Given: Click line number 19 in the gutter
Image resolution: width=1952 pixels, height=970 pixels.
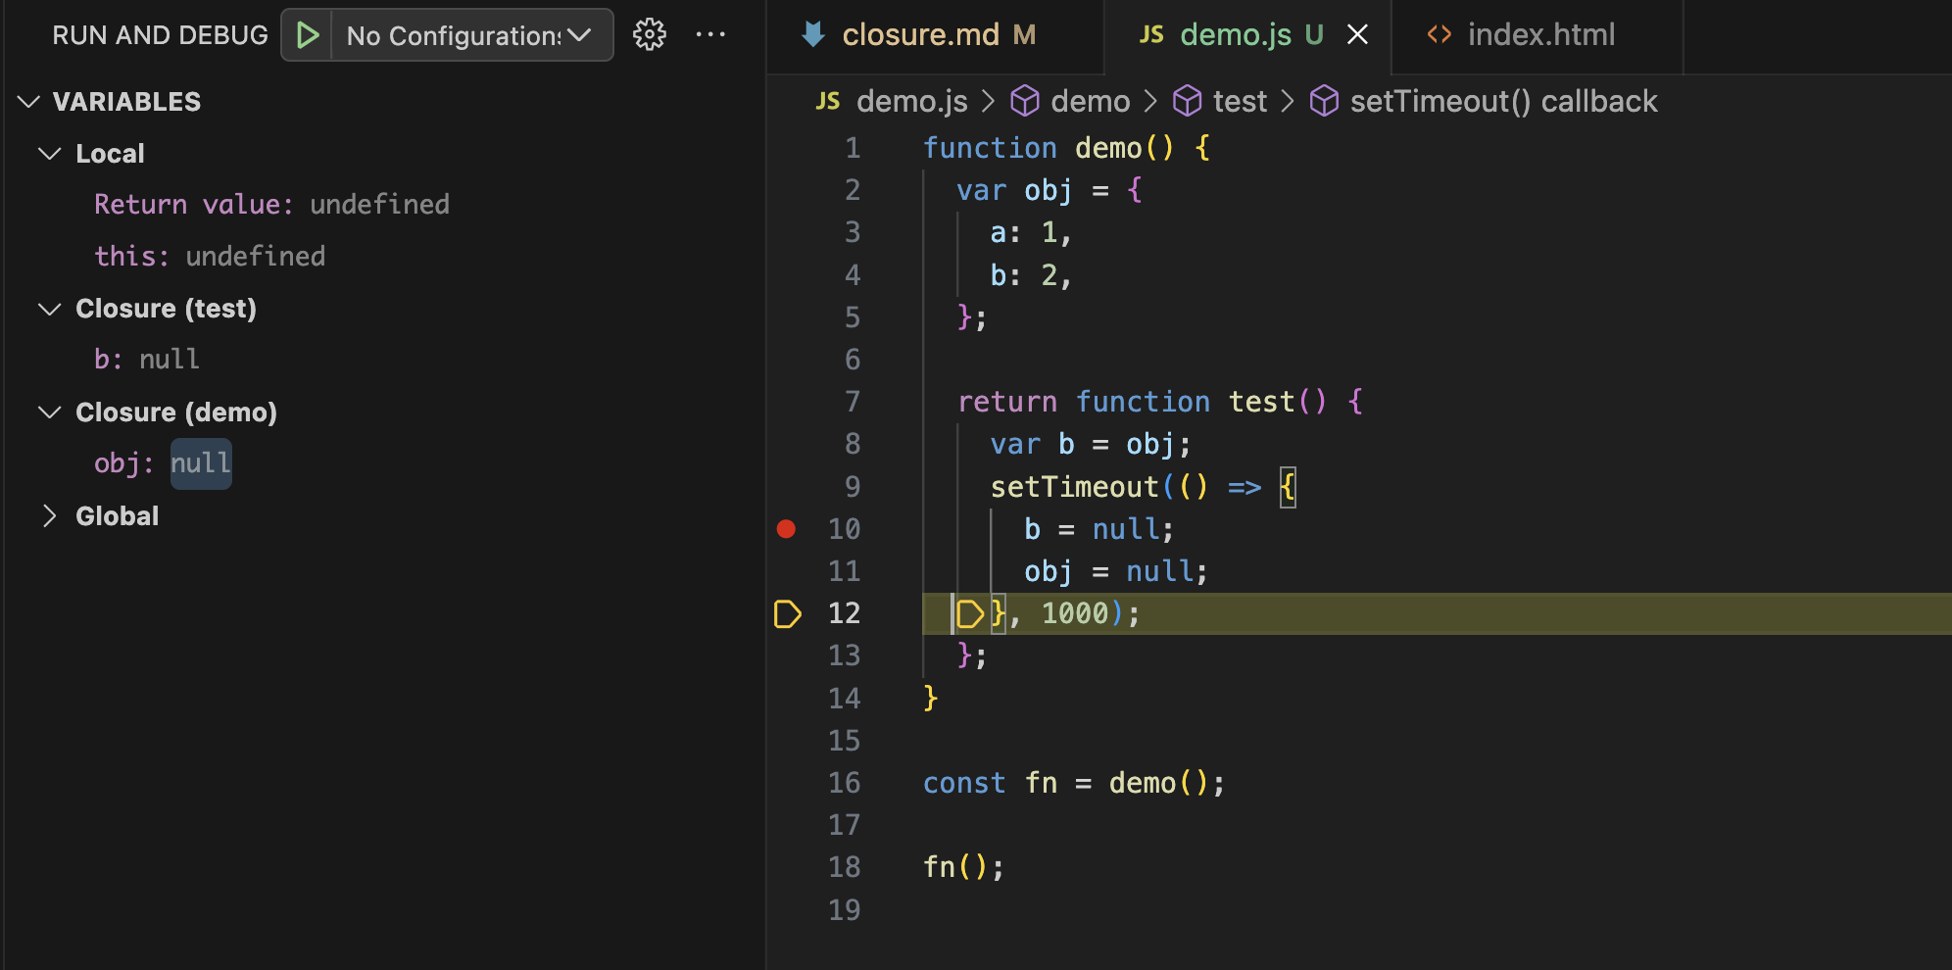Looking at the screenshot, I should pos(844,910).
